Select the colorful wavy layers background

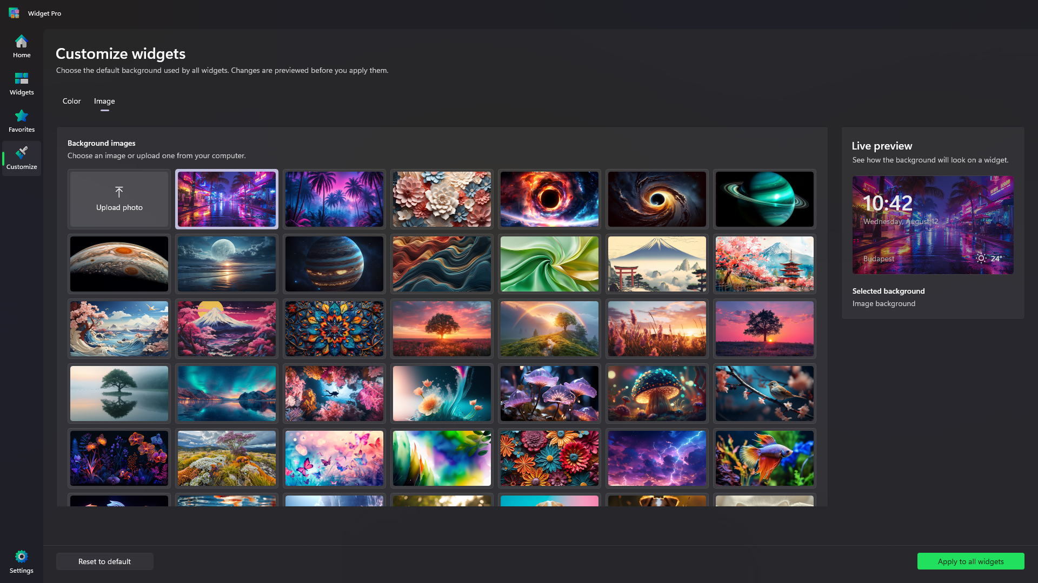tap(442, 264)
